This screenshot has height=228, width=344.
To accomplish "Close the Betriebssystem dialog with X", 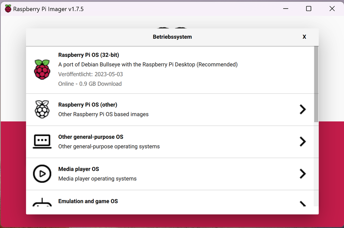I will click(304, 37).
